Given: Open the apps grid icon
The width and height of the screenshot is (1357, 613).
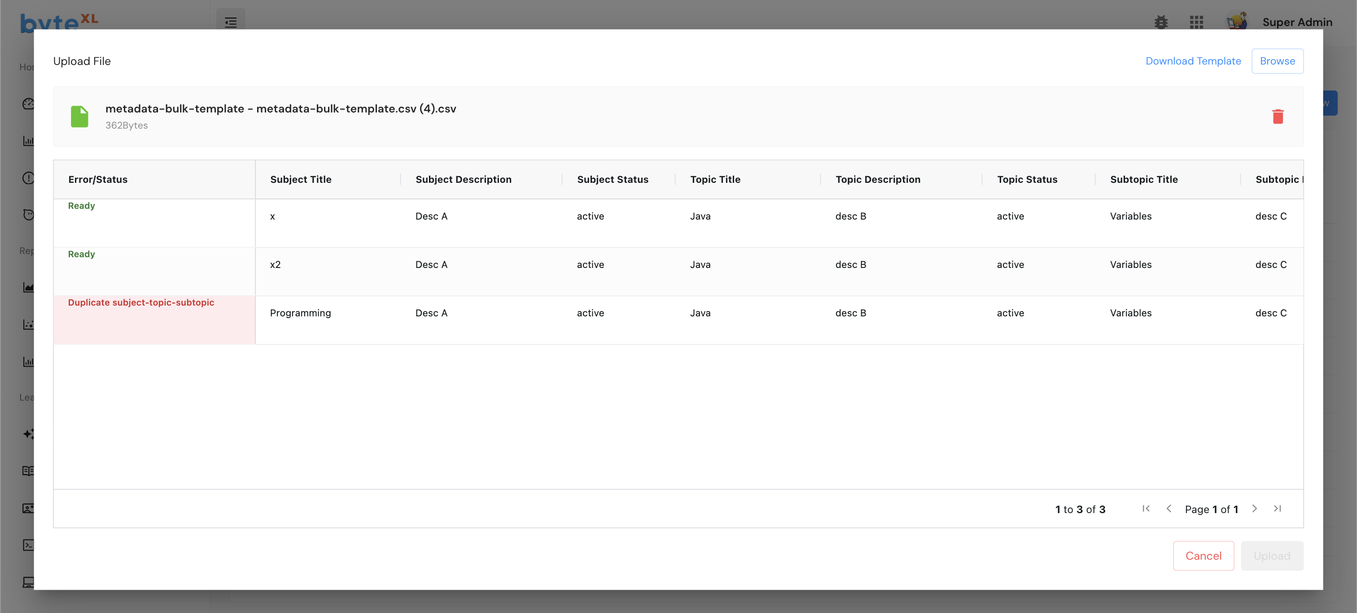Looking at the screenshot, I should click(x=1196, y=22).
